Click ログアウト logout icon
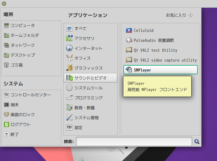217x161 pixels. point(7,124)
